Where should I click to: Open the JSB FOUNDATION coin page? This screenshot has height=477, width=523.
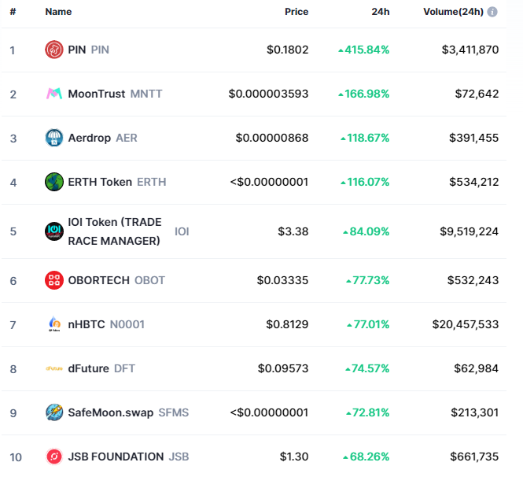[128, 457]
